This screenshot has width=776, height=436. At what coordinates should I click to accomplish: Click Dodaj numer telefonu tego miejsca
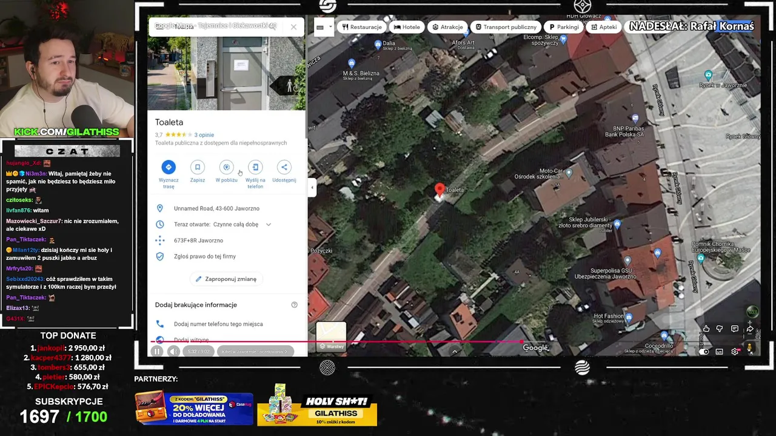[x=218, y=324]
